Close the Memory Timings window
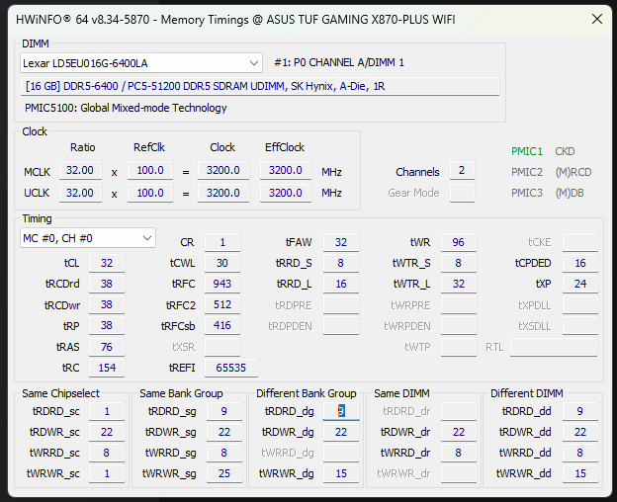617x502 pixels. point(597,19)
